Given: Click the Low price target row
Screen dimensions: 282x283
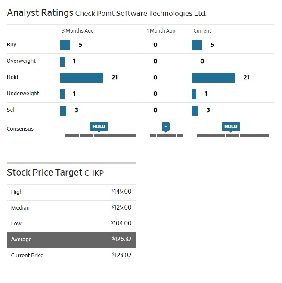Looking at the screenshot, I should 71,223.
